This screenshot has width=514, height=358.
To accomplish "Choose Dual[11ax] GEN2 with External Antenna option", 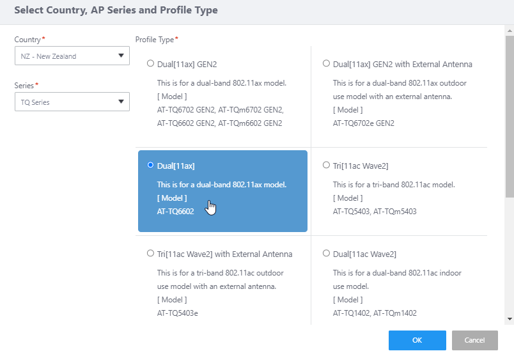I will [326, 64].
